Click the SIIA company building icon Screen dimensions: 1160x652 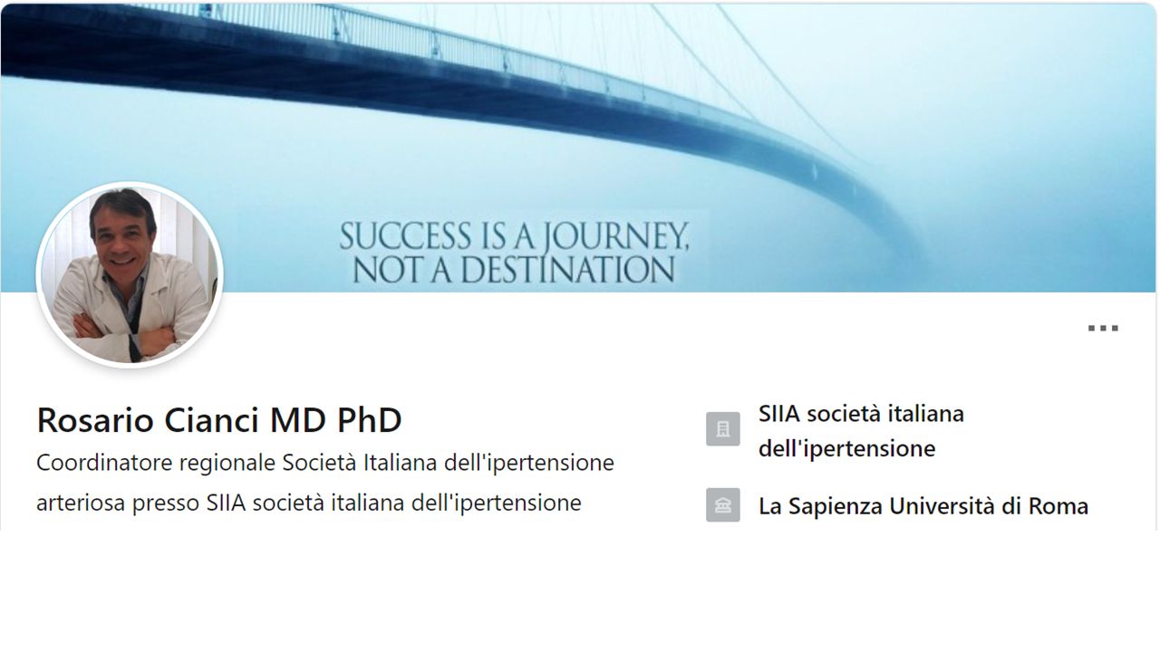(723, 429)
